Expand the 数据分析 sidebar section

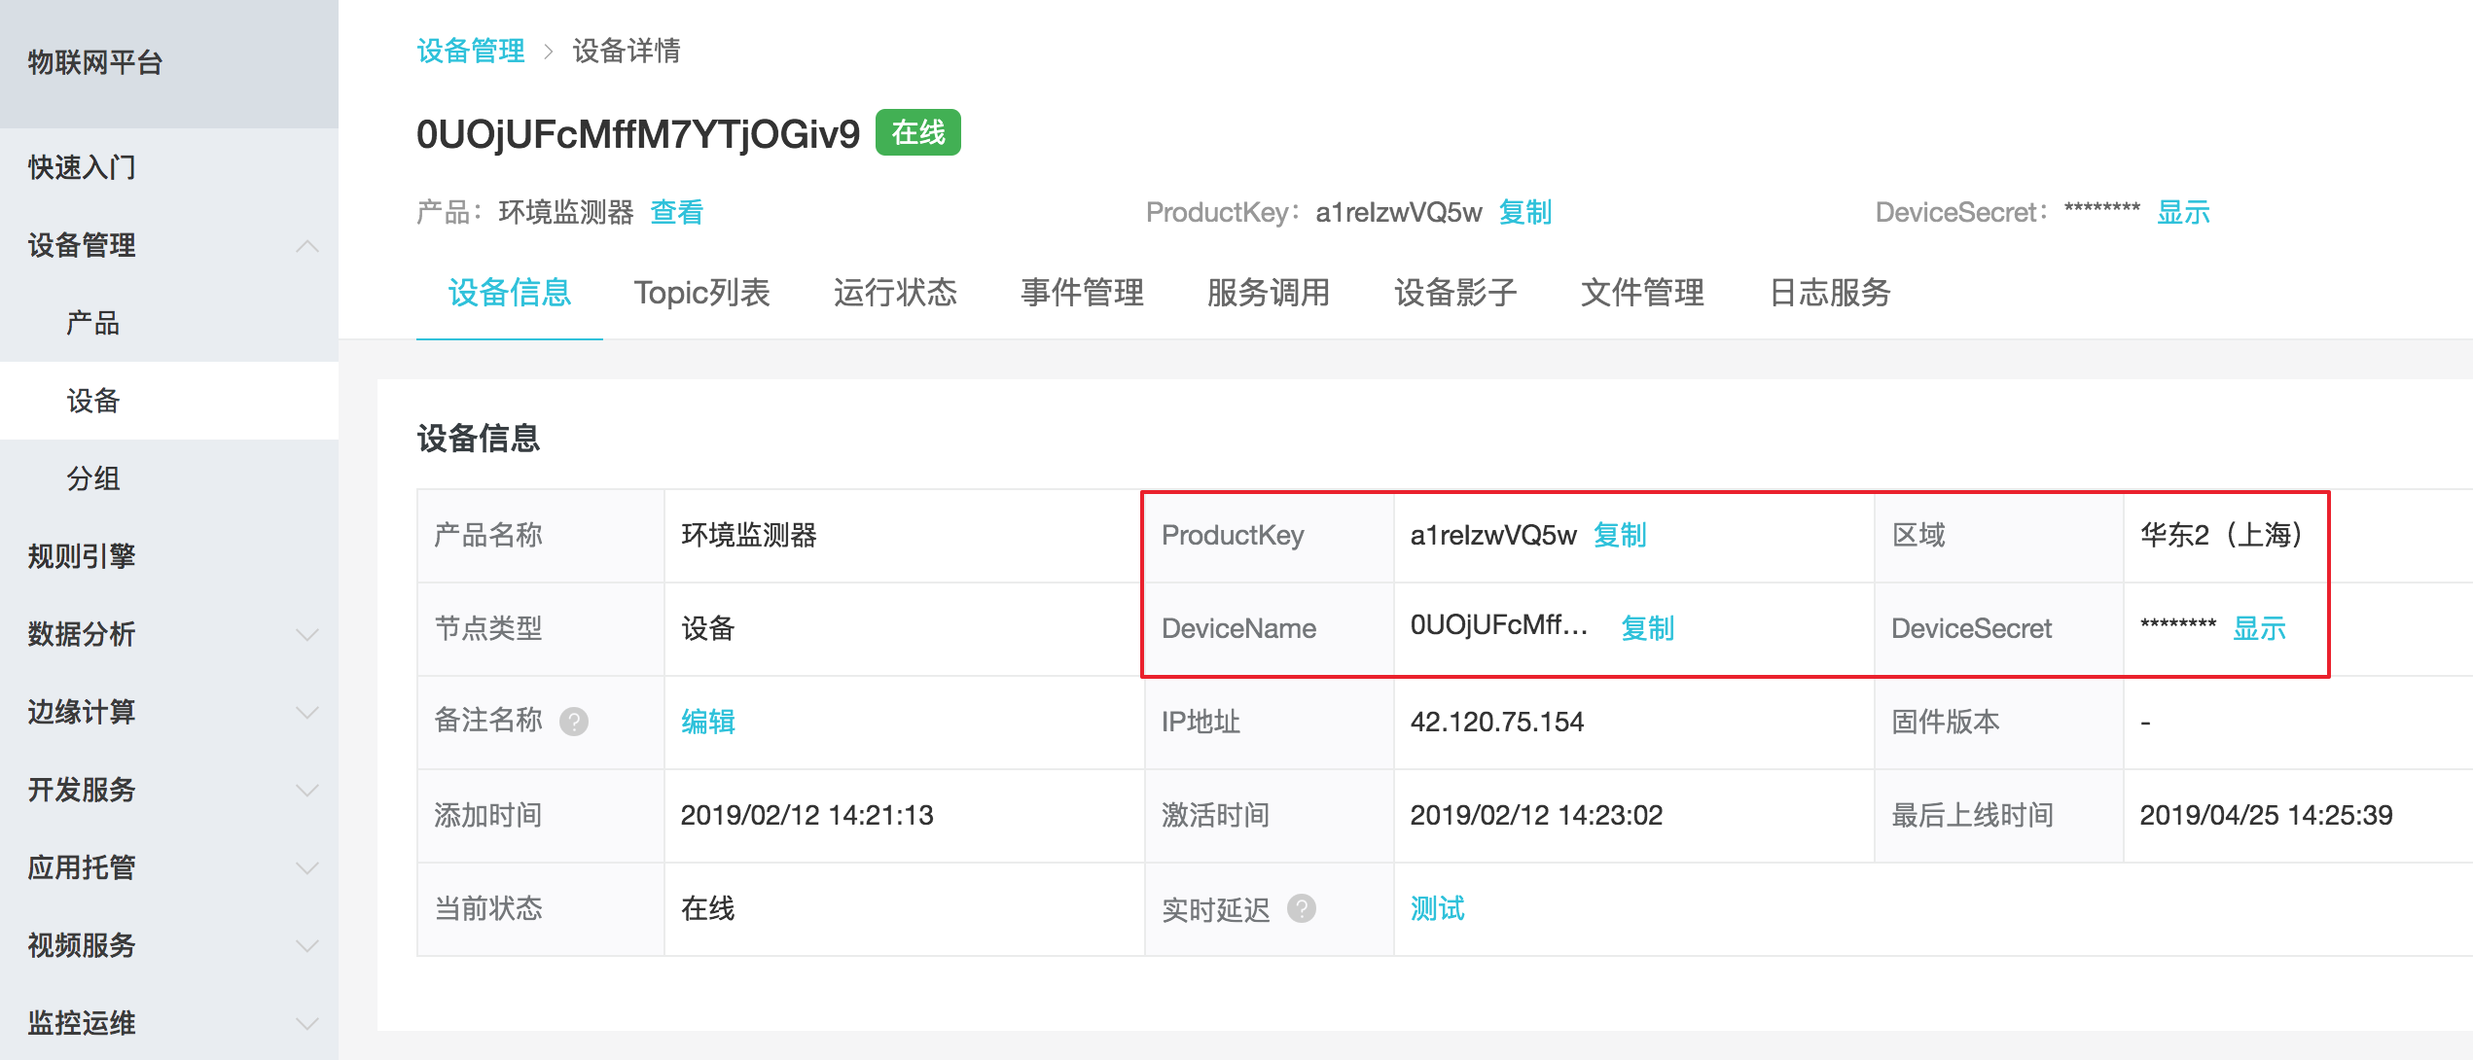[x=306, y=635]
